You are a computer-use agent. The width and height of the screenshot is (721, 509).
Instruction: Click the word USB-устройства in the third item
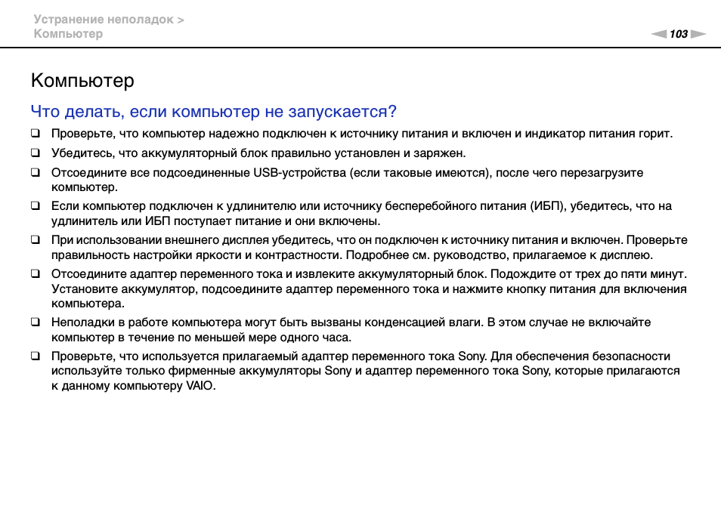[x=300, y=172]
